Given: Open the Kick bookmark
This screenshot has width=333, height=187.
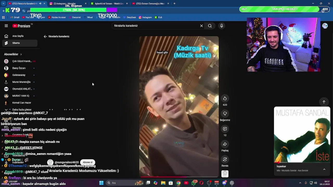Looking at the screenshot, I should (158, 17).
